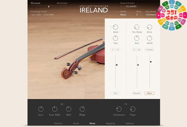Click the Cresc (D#1) sounding note

(x=49, y=15)
